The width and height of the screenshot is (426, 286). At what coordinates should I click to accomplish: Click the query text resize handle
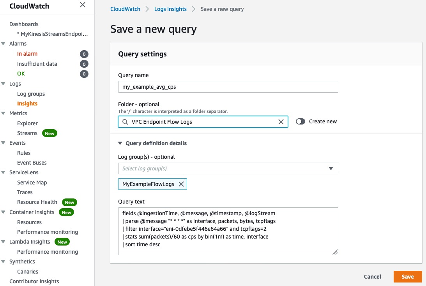pos(335,252)
